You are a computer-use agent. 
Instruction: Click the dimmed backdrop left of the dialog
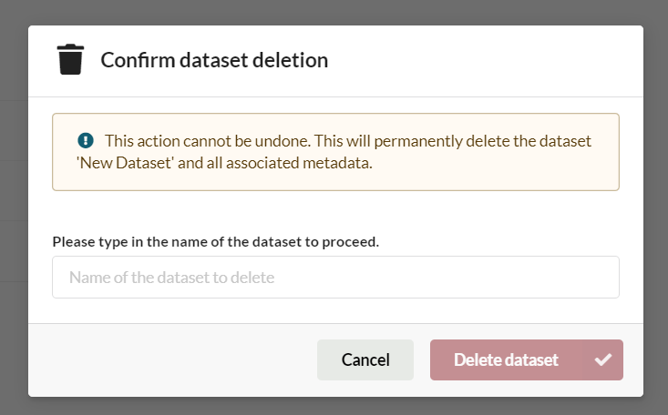pyautogui.click(x=13, y=209)
